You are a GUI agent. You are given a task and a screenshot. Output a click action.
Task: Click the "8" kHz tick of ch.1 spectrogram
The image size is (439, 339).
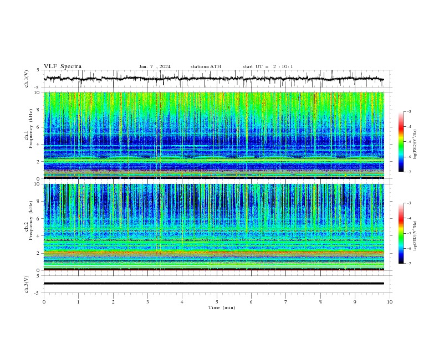pos(39,110)
